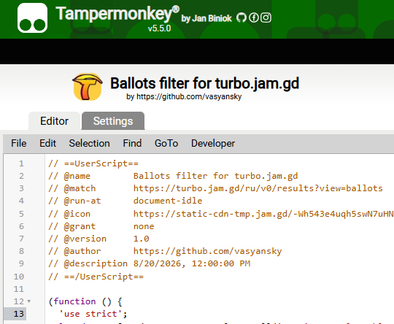Image resolution: width=394 pixels, height=324 pixels.
Task: Click 'by Jan Biniok' author text
Action: point(206,18)
